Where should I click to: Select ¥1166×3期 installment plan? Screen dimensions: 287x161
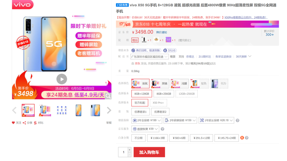point(157,138)
